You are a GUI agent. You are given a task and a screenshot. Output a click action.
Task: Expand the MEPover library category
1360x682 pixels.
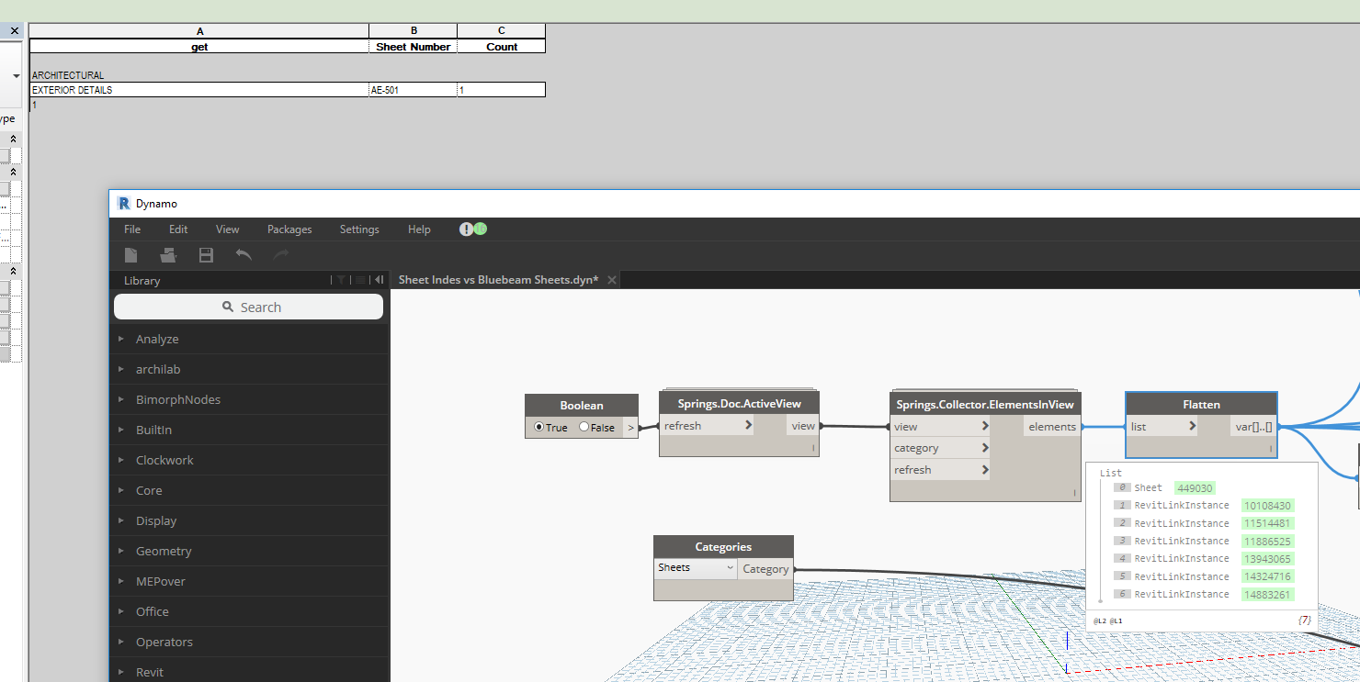pos(121,581)
